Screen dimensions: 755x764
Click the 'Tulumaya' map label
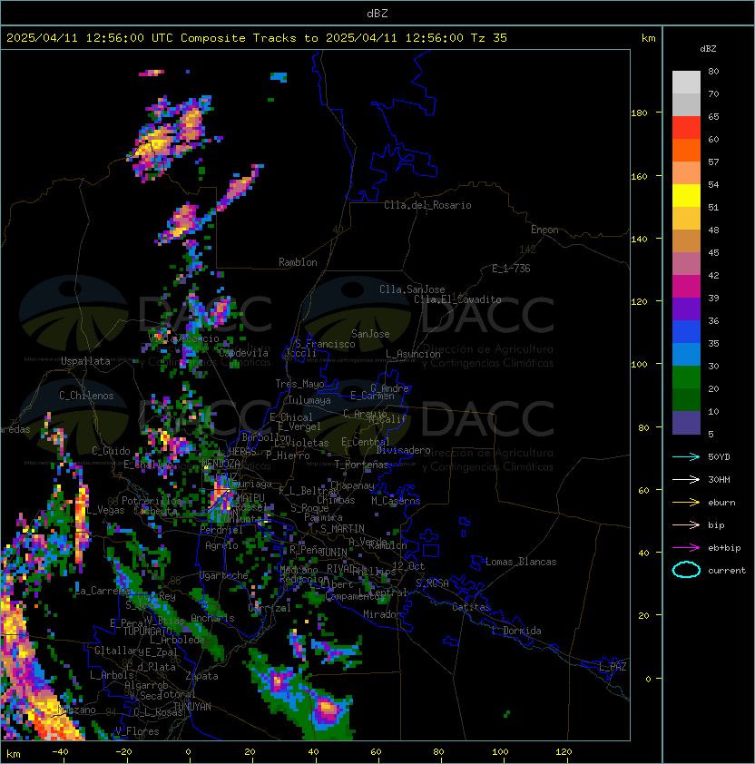pos(309,400)
